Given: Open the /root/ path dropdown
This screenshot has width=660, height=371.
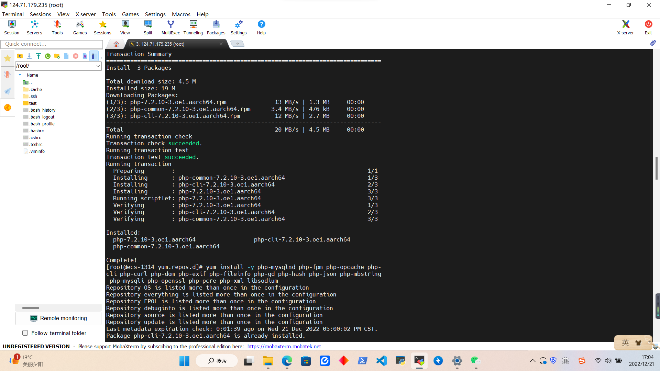Looking at the screenshot, I should [98, 66].
